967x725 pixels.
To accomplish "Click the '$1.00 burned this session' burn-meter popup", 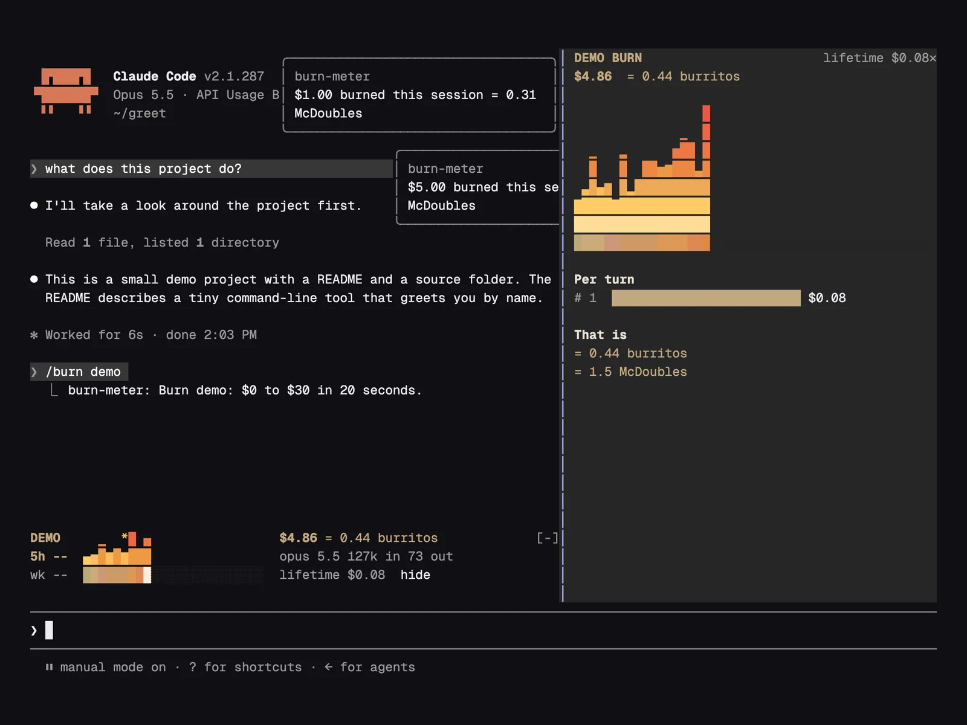I will click(x=419, y=95).
